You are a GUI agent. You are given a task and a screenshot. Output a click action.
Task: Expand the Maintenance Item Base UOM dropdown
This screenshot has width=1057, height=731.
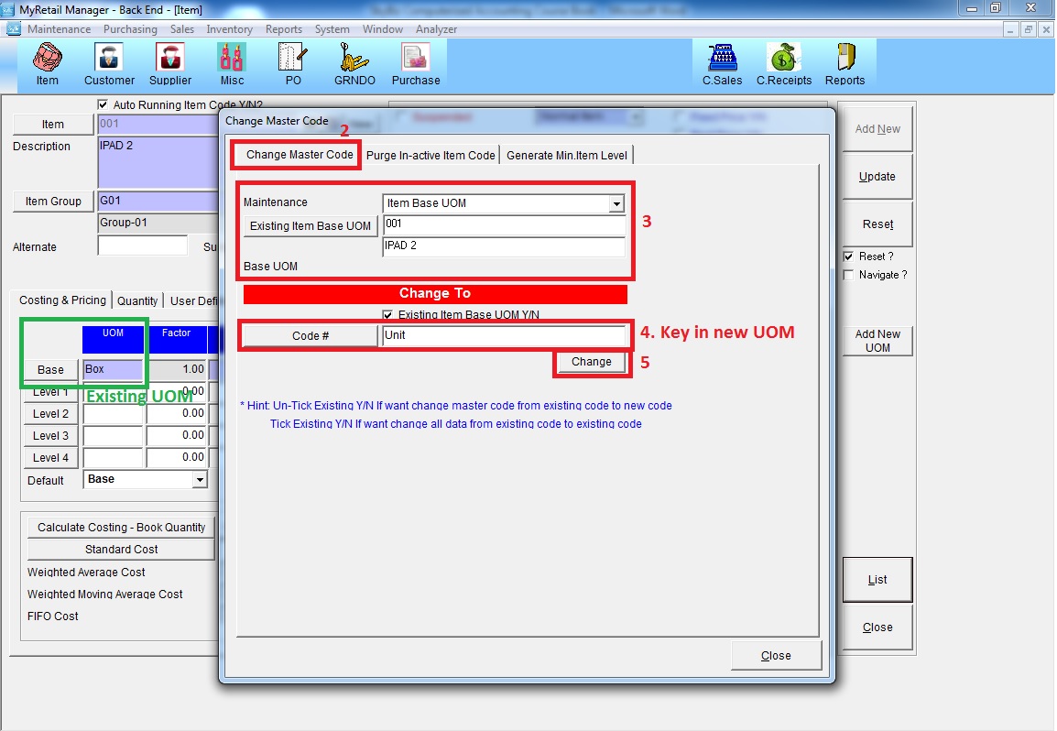point(616,203)
